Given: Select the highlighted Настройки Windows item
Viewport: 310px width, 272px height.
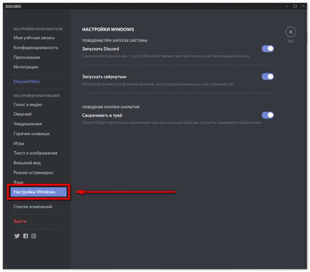Looking at the screenshot, I should [38, 192].
